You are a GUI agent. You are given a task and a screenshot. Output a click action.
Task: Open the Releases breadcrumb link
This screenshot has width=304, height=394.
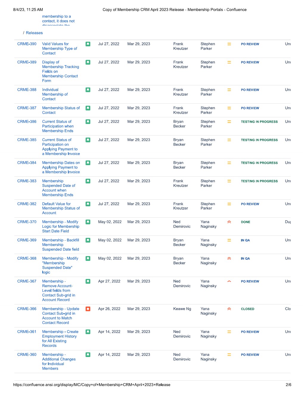coord(34,33)
